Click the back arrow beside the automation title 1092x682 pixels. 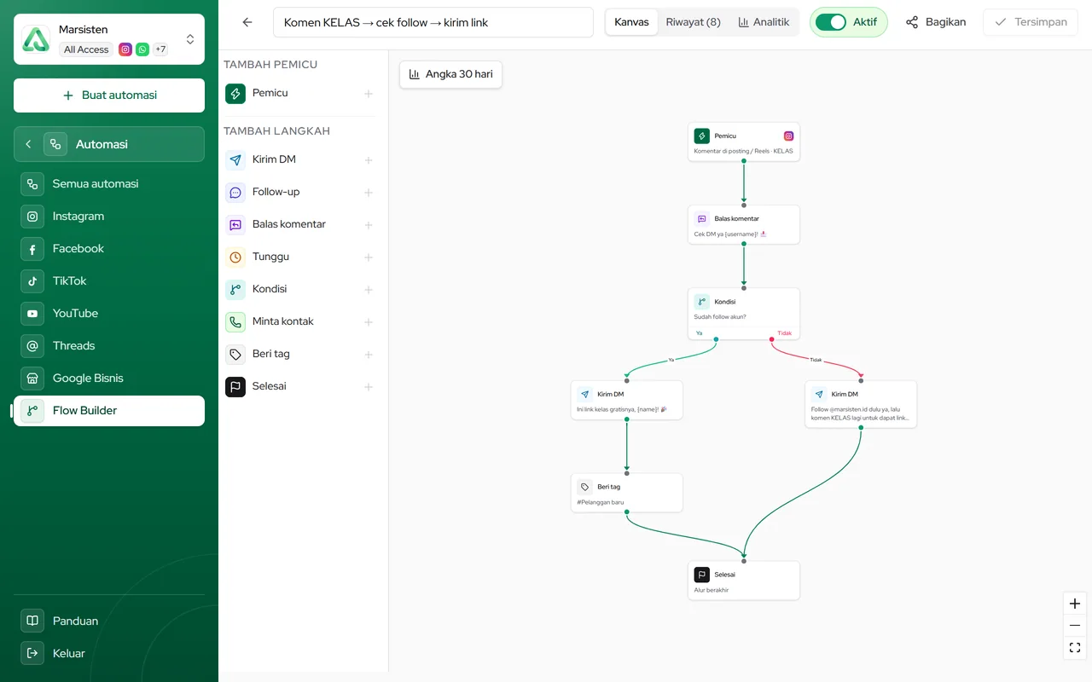coord(247,22)
